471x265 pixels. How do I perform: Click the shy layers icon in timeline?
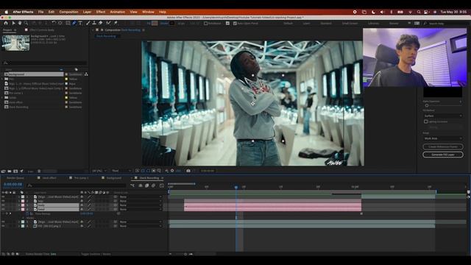(141, 185)
